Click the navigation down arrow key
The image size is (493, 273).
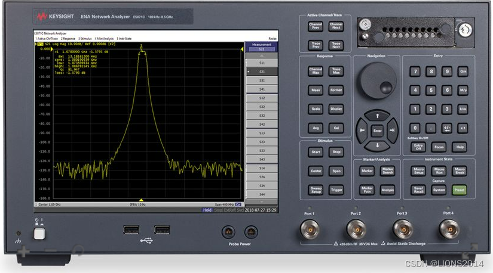[377, 145]
